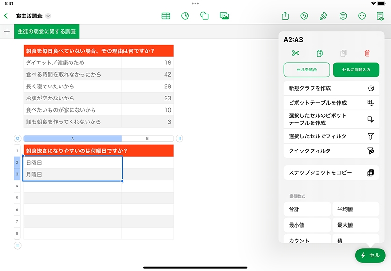Open the shapes insertion menu
The width and height of the screenshot is (391, 271).
(x=204, y=16)
